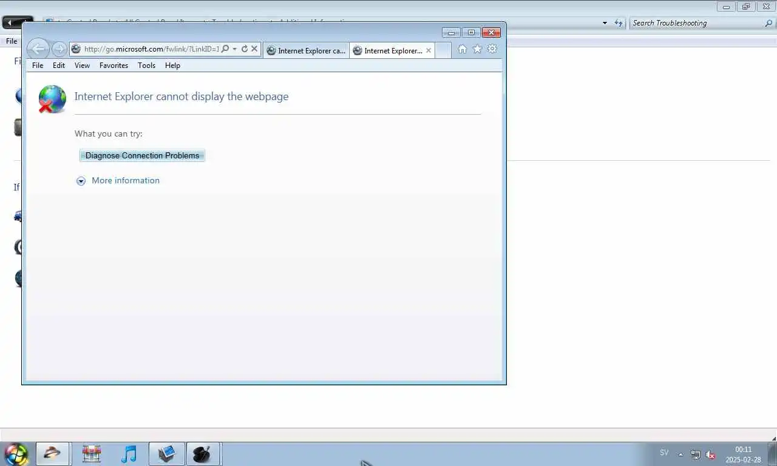Close the Internet Explorer window

(x=491, y=33)
